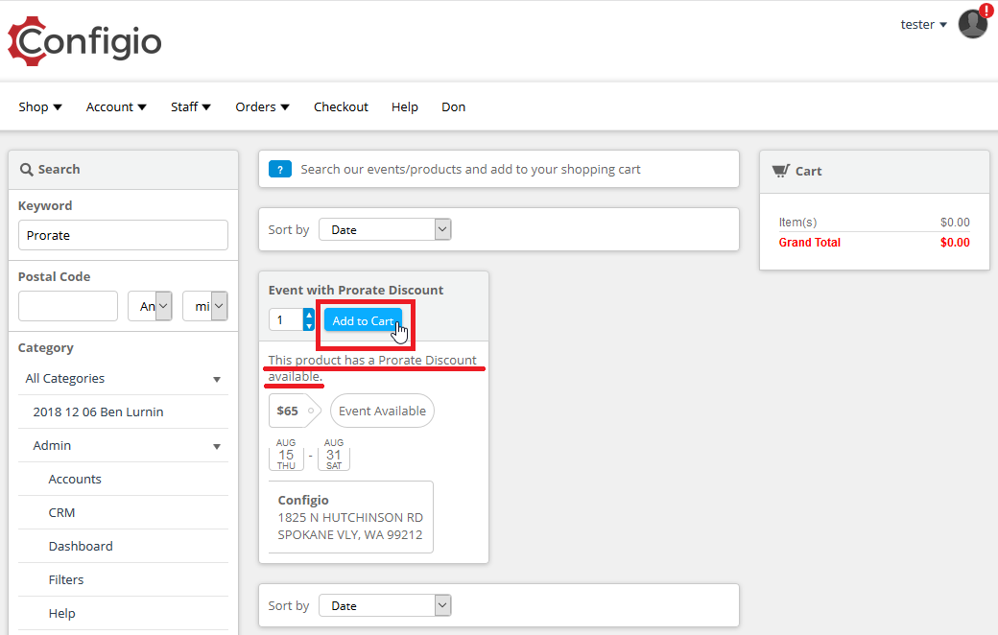Open the bottom Sort by Date dropdown
Screen dimensions: 998x635
coord(385,605)
